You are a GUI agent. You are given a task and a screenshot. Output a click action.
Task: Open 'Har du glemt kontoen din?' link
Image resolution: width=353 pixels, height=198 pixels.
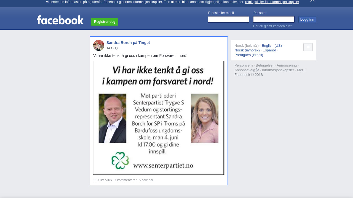pyautogui.click(x=272, y=26)
